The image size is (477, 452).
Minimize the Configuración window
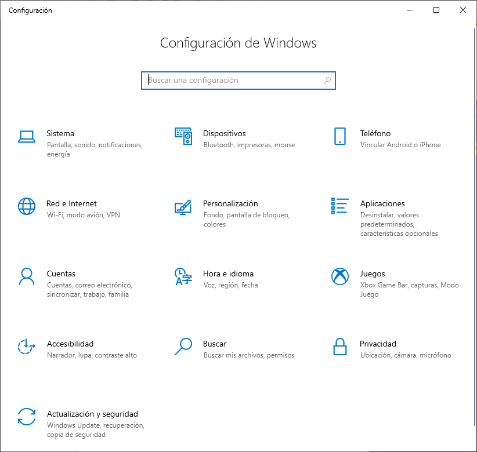(410, 10)
